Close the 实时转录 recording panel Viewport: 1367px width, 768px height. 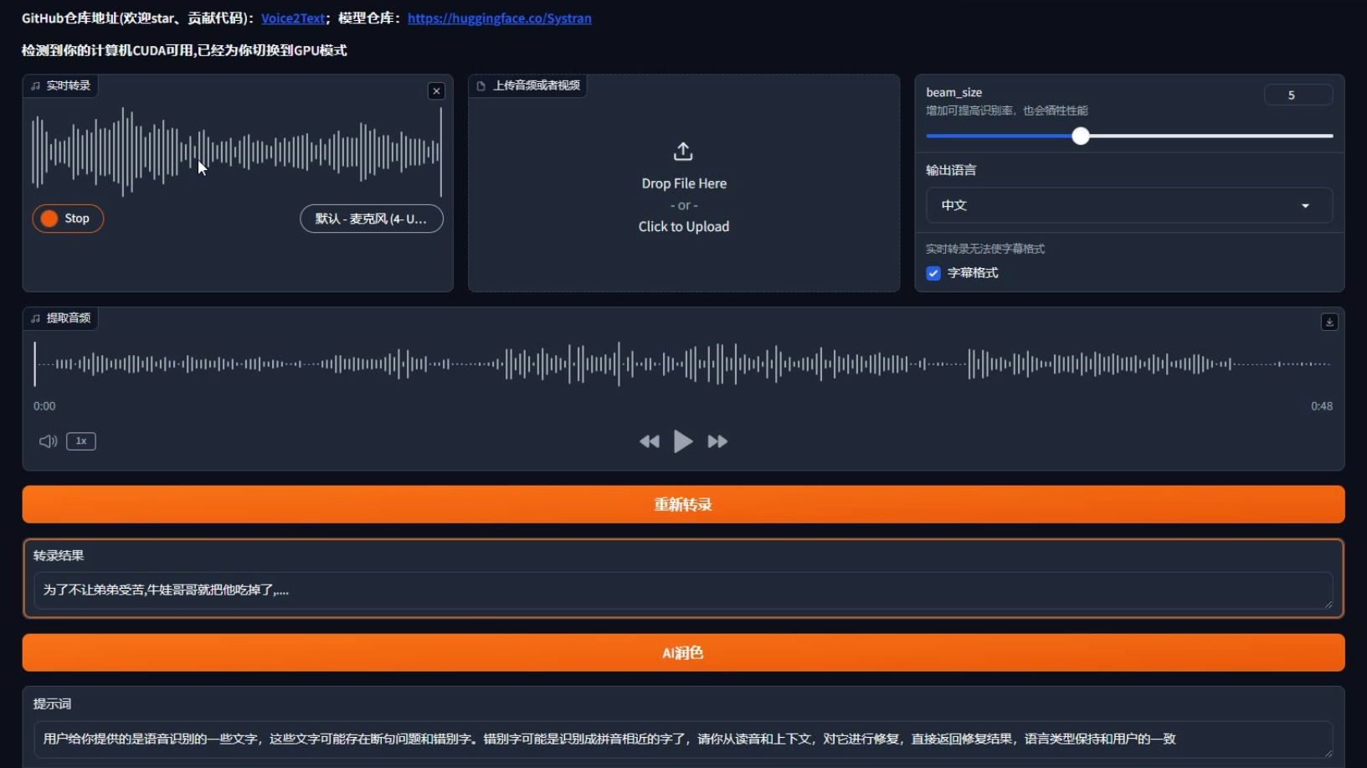point(435,90)
